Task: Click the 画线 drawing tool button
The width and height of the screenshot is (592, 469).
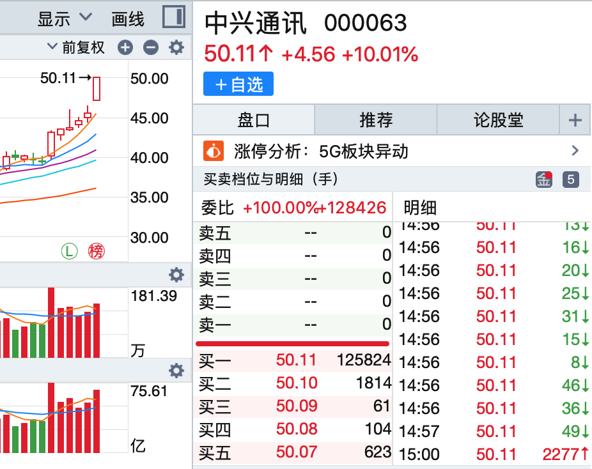Action: pyautogui.click(x=128, y=19)
